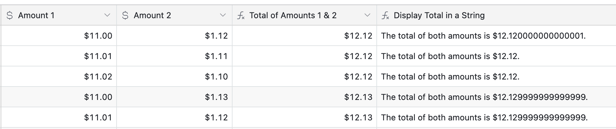Click the formula icon of Total of Amounts column

[x=241, y=15]
